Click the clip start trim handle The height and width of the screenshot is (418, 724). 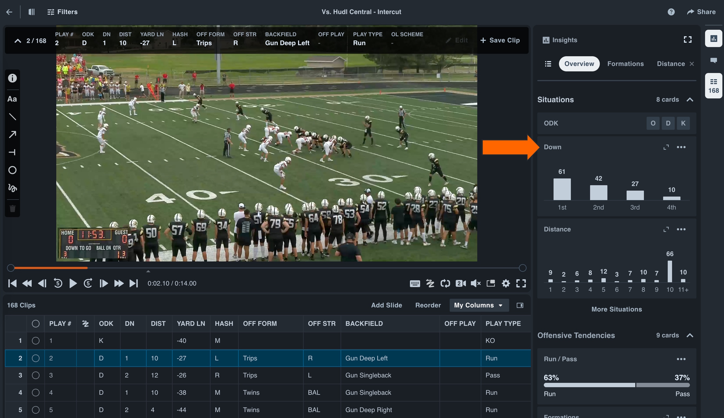pos(11,268)
